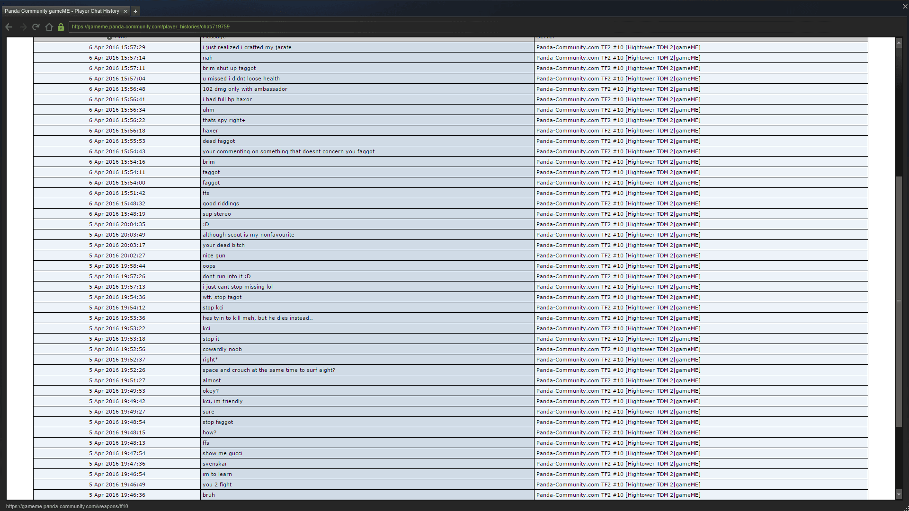Click the scrollbar down arrow
Screen dimensions: 909x511
pyautogui.click(x=899, y=494)
